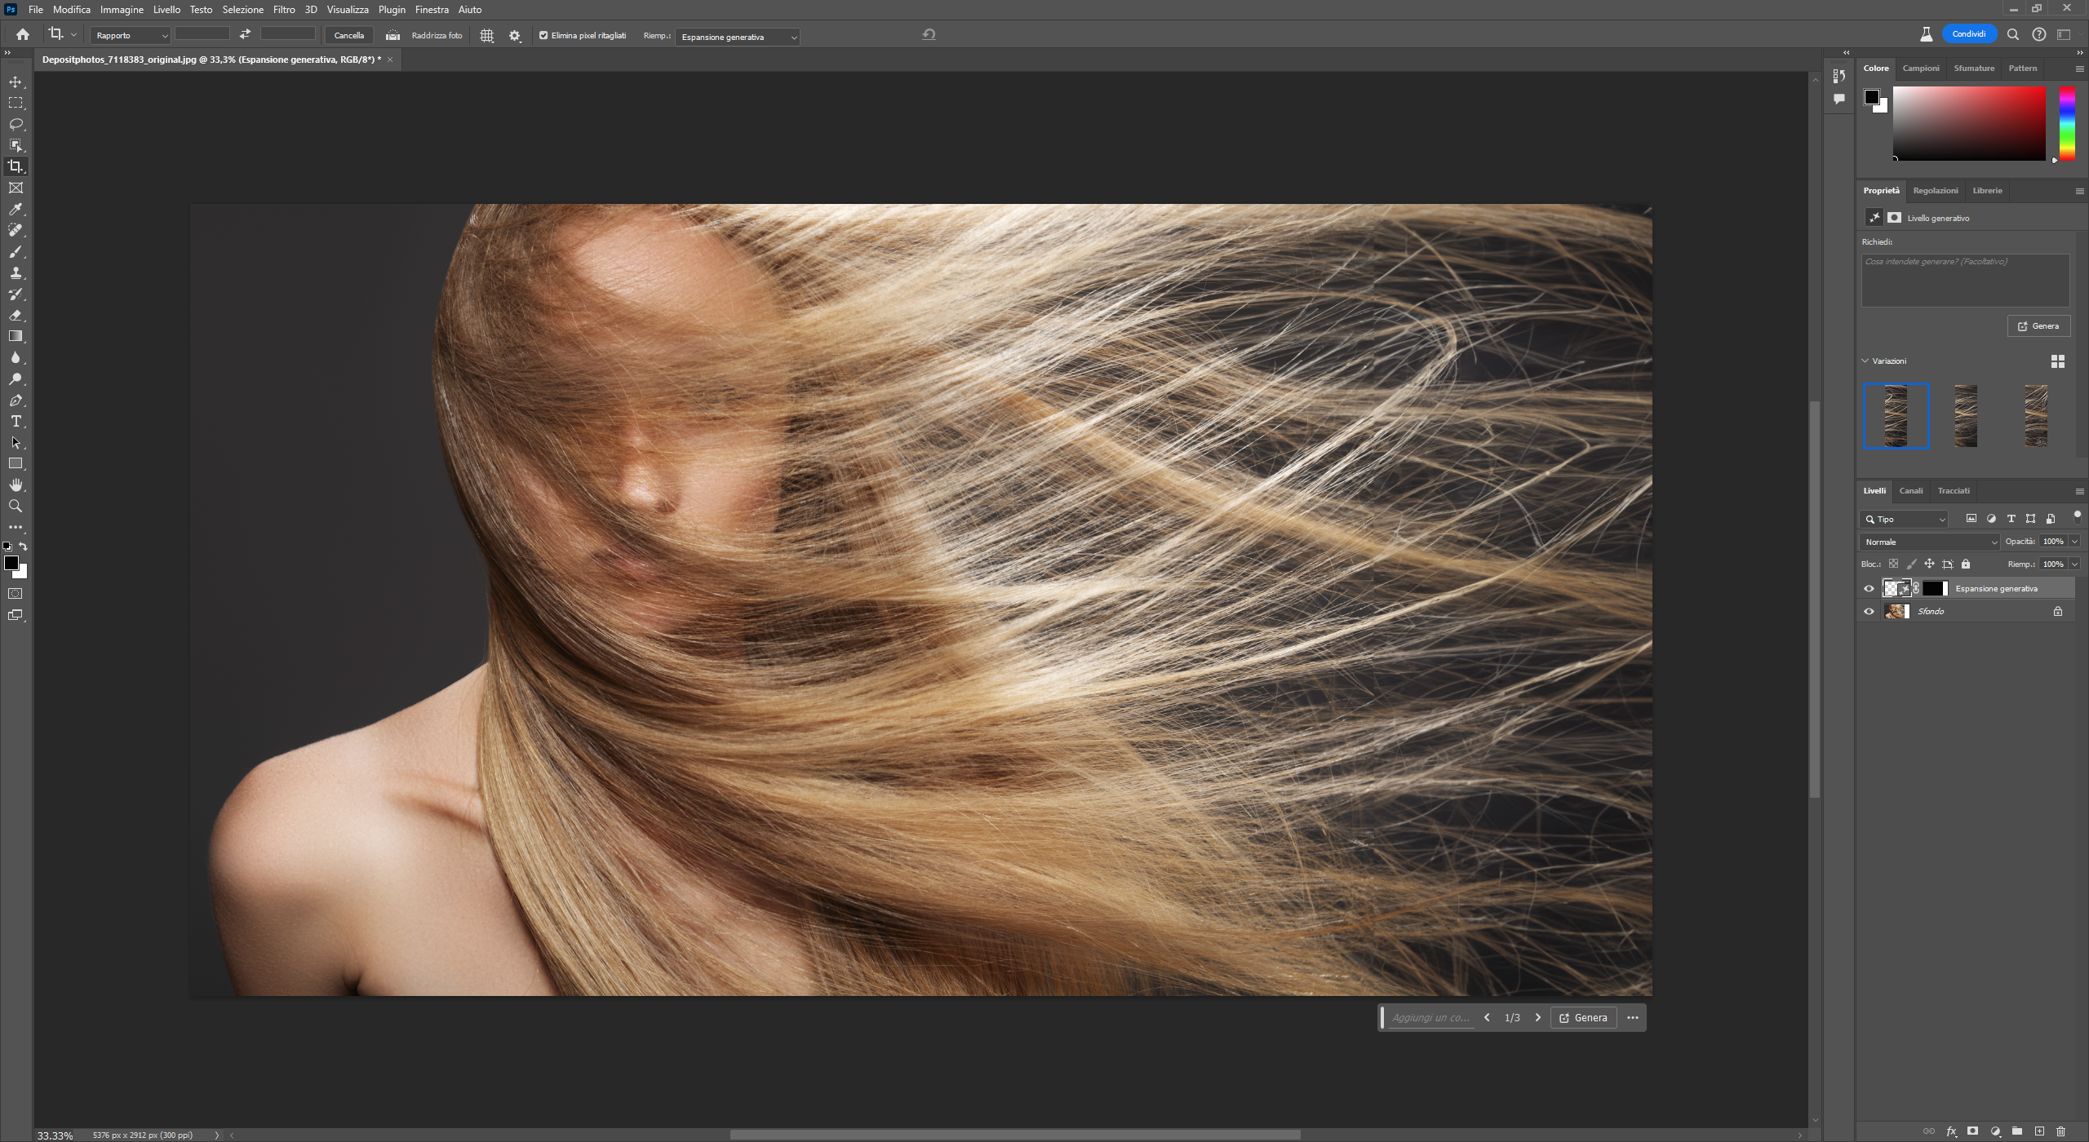Image resolution: width=2089 pixels, height=1142 pixels.
Task: Click the rainbow hue slider strip
Action: click(2066, 122)
